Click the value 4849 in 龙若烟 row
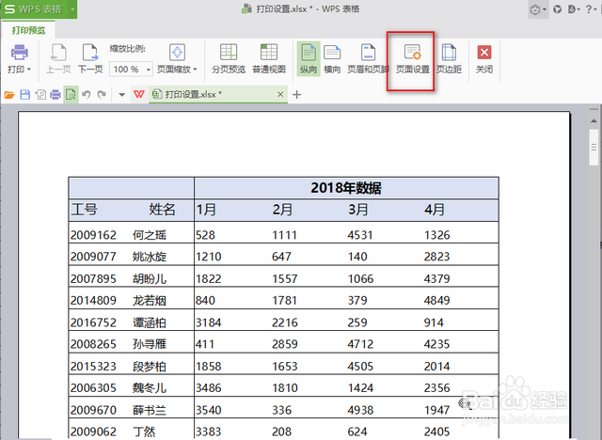This screenshot has width=602, height=440. 436,300
